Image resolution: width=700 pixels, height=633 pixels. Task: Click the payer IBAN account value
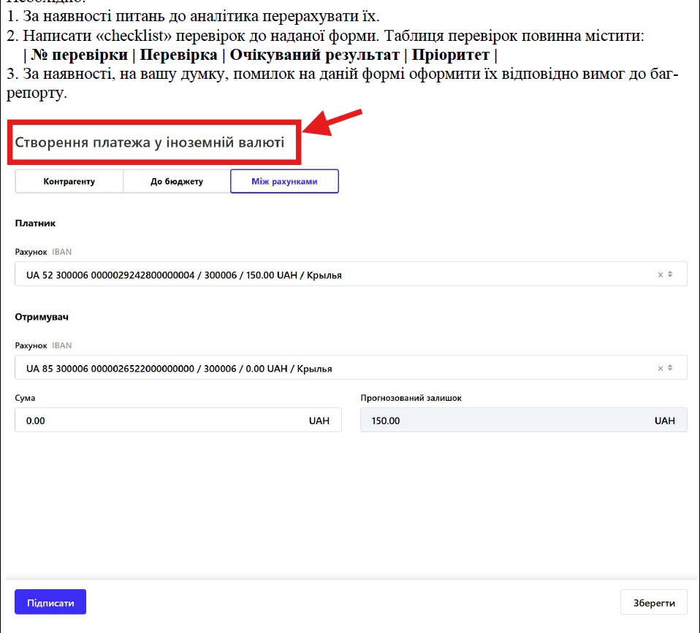184,275
